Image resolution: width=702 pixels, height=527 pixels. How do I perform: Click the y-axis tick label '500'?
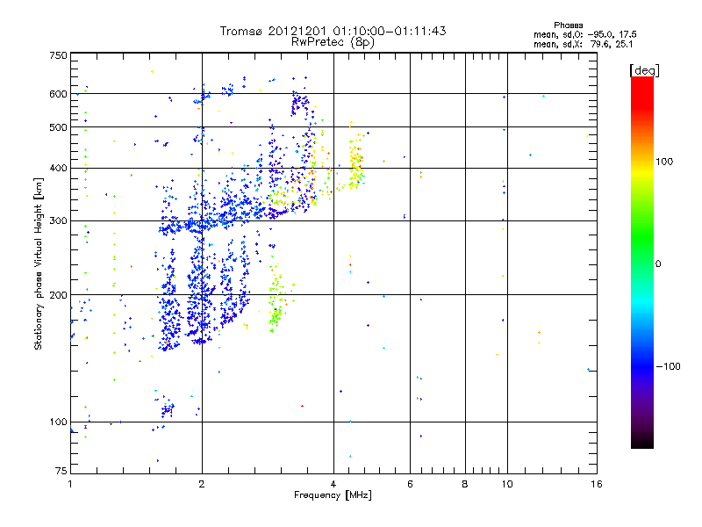click(x=58, y=127)
